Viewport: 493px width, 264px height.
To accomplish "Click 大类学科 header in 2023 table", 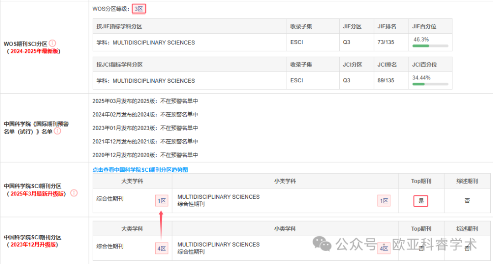I will (132, 229).
